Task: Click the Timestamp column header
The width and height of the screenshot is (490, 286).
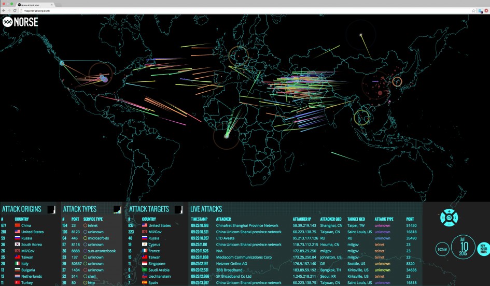Action: click(200, 219)
